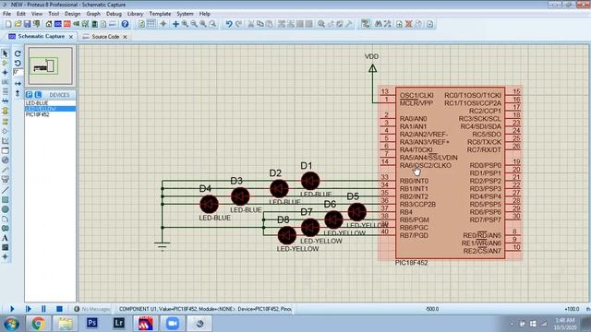
Task: Start the simulation with Play button
Action: (12, 309)
